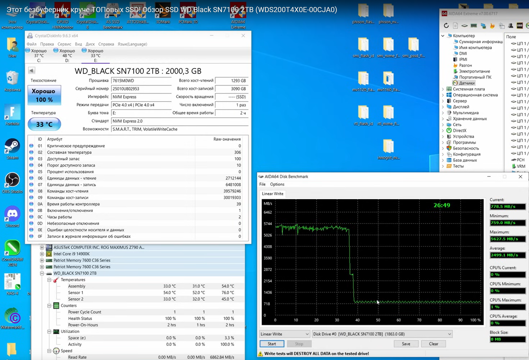The width and height of the screenshot is (529, 360).
Task: Click the Хорошо 100 % health status box
Action: point(44,95)
